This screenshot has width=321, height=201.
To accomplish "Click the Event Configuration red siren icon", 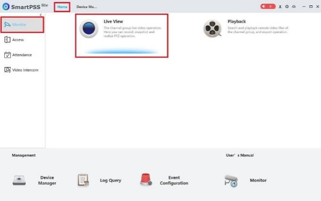I will point(146,179).
